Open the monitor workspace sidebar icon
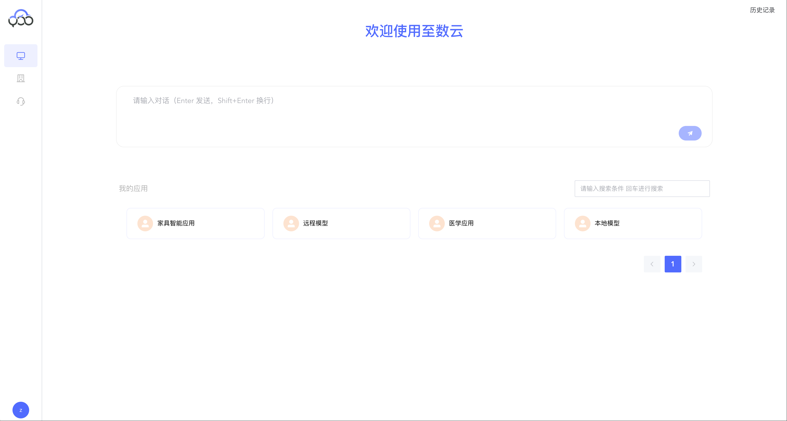 (21, 56)
